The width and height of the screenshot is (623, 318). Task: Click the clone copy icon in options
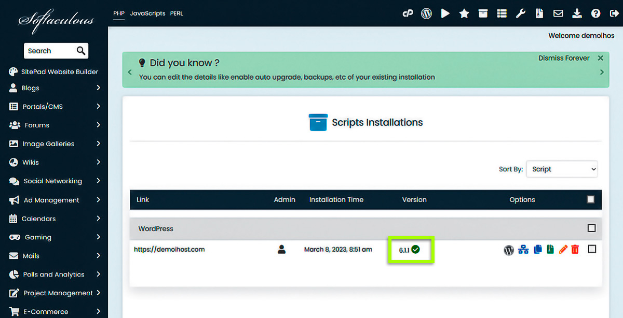pyautogui.click(x=538, y=250)
